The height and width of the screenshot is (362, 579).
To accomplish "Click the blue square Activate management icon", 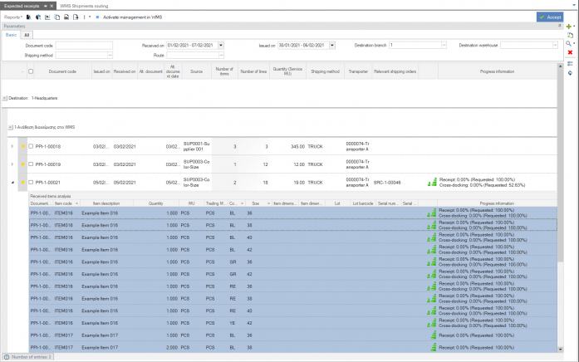I will (x=97, y=17).
